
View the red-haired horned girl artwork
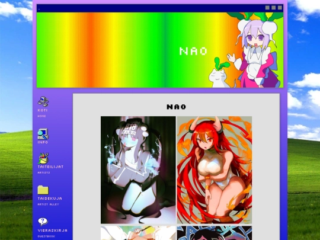pos(215,170)
